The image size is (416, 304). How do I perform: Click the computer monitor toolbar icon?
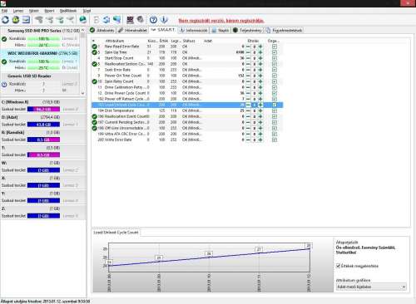[x=130, y=20]
